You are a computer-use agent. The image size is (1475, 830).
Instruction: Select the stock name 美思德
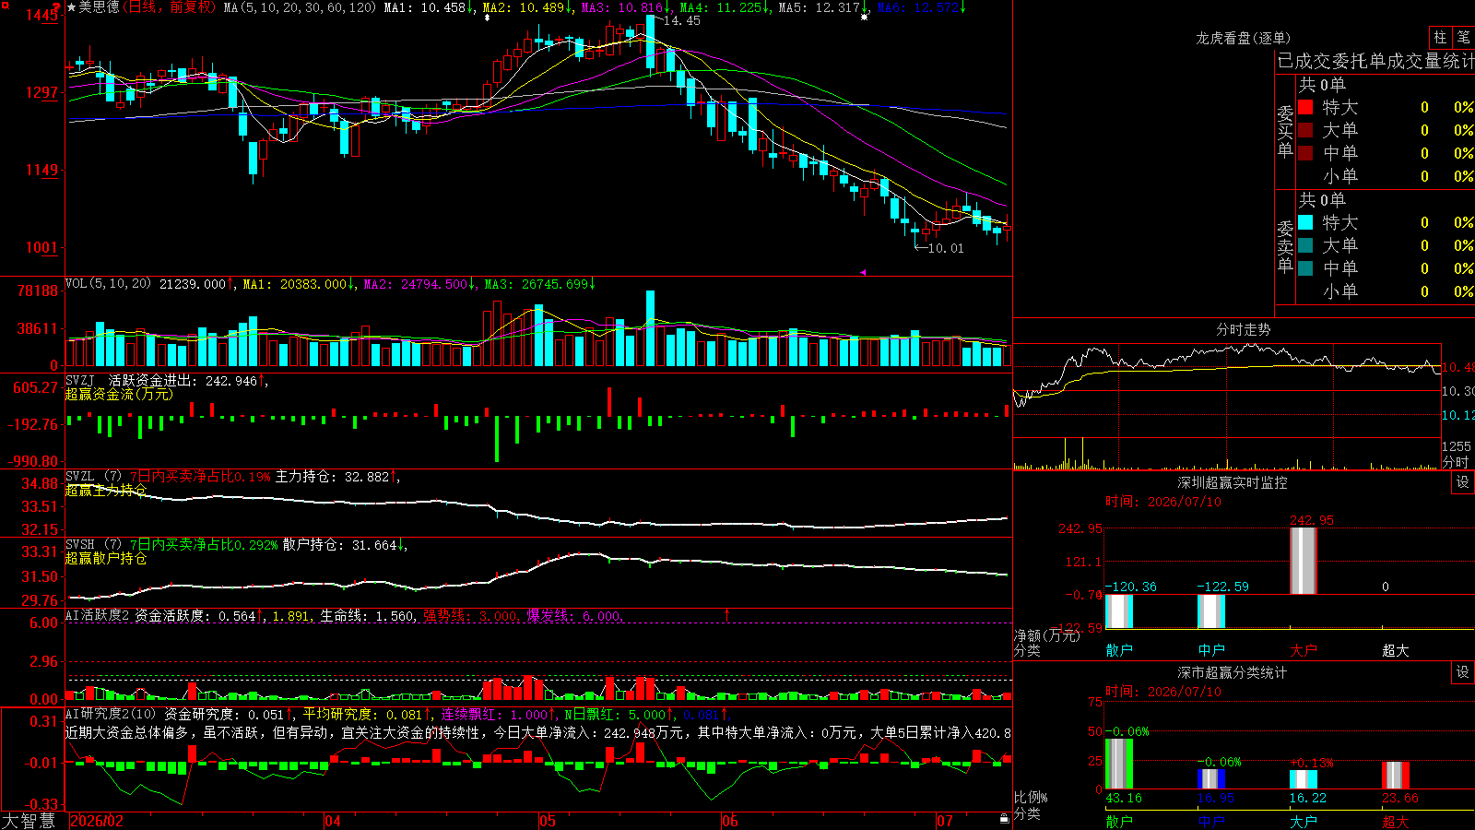(99, 7)
